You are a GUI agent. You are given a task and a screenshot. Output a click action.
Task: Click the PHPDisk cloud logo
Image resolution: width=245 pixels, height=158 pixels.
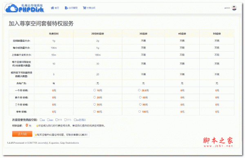[24, 8]
